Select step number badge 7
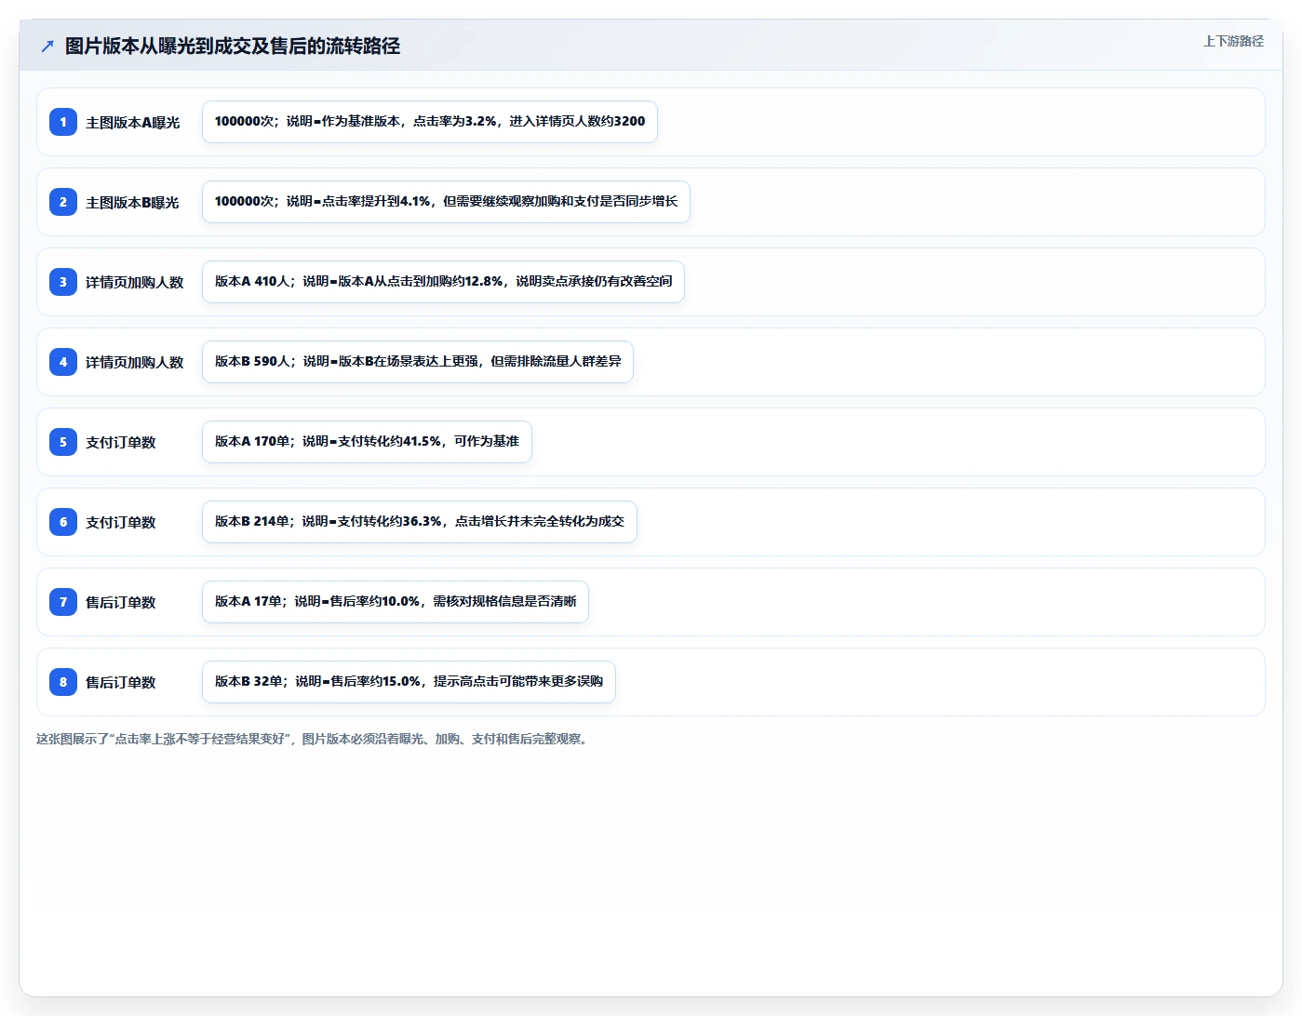The width and height of the screenshot is (1302, 1016). pos(63,602)
